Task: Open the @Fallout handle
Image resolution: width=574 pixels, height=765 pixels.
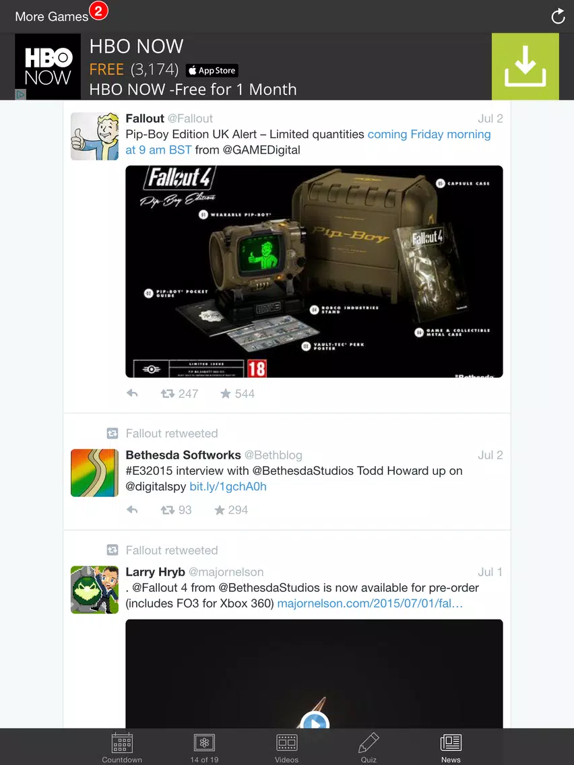Action: click(191, 119)
